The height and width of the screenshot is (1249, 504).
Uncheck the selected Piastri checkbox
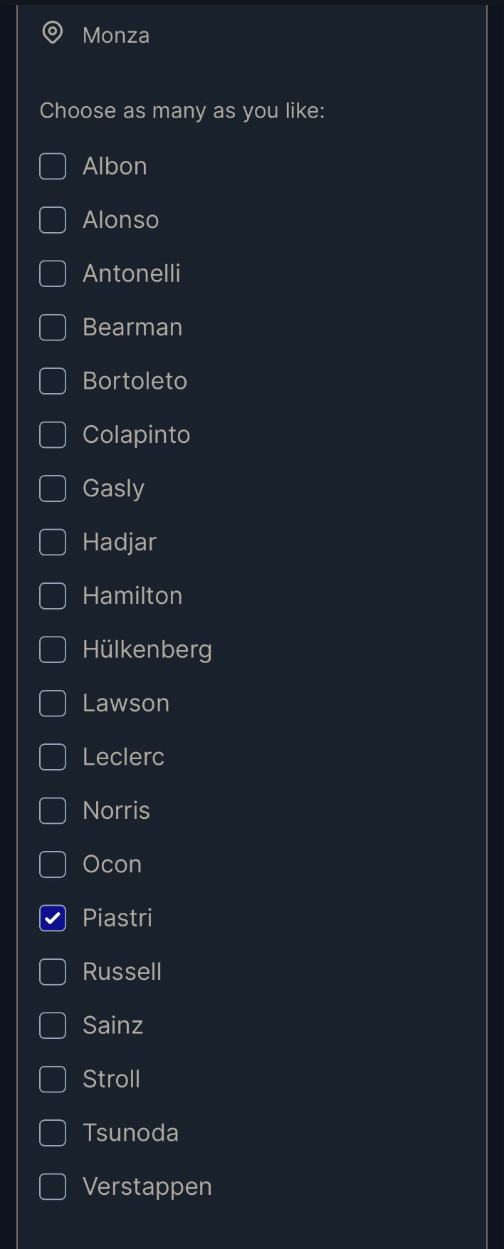(53, 918)
